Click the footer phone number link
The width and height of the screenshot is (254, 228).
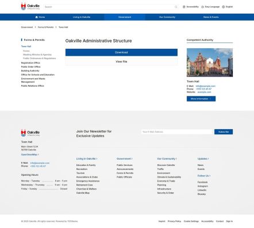38,166
